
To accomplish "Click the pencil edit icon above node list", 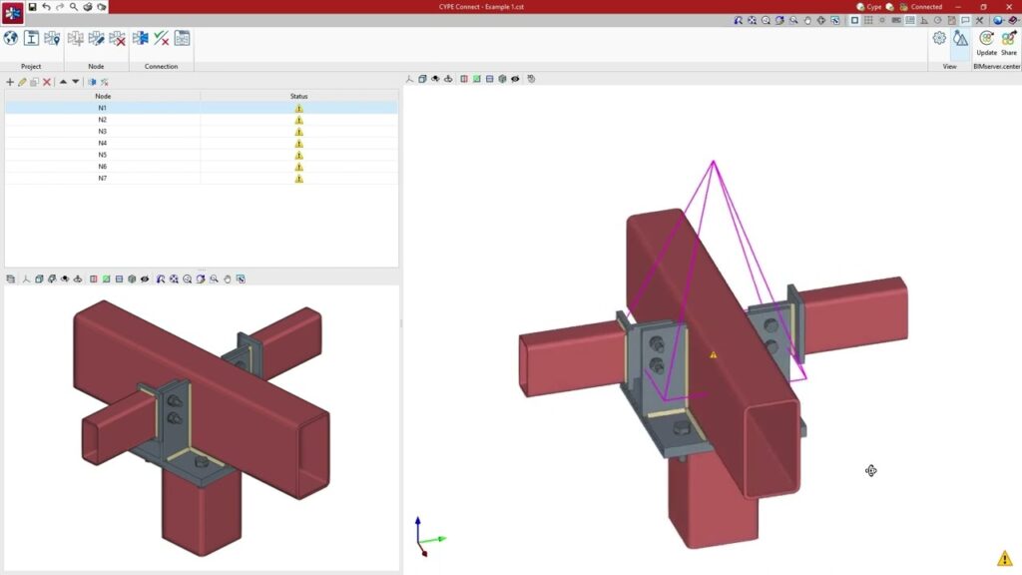I will [x=22, y=82].
